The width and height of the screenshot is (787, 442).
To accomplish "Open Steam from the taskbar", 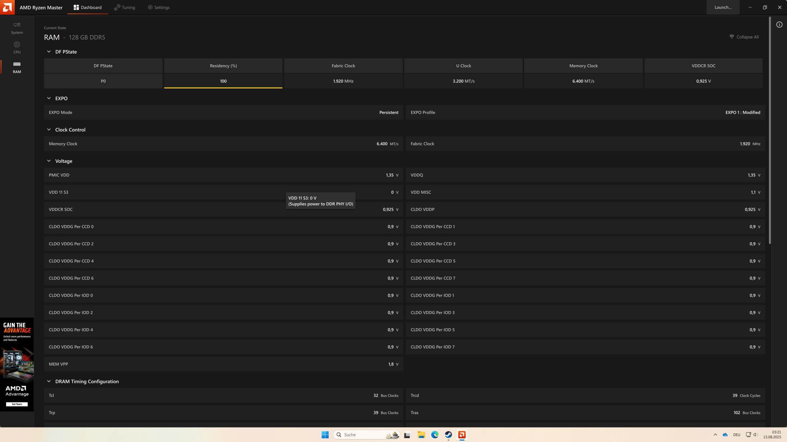I will point(448,435).
